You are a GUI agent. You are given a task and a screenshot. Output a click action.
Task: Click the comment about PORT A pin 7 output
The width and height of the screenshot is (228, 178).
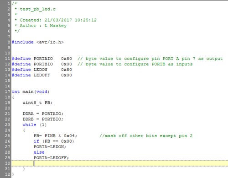click(x=150, y=59)
